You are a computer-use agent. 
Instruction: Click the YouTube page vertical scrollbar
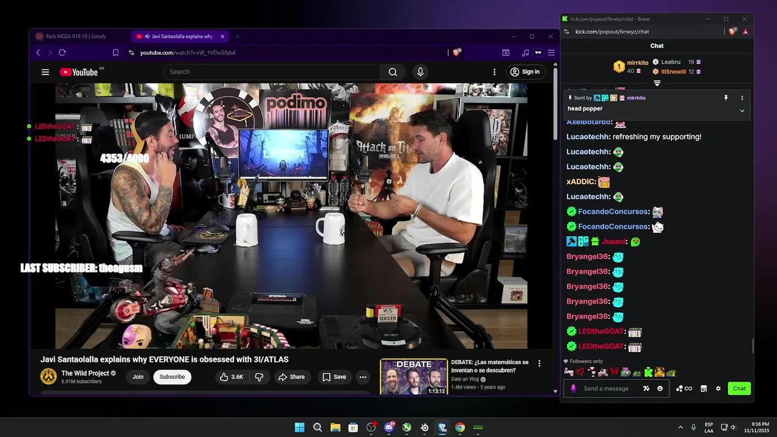(555, 103)
